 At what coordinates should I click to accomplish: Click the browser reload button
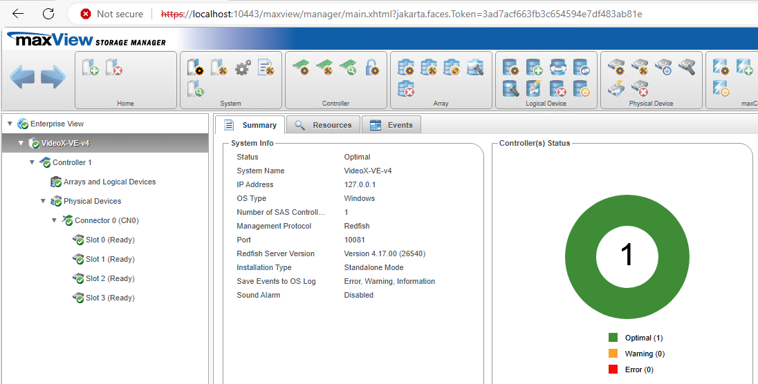point(48,14)
